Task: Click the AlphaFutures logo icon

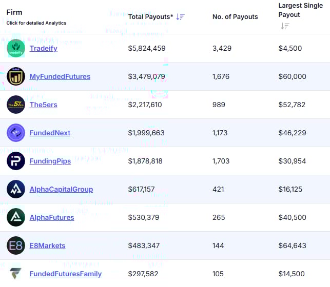Action: (16, 217)
